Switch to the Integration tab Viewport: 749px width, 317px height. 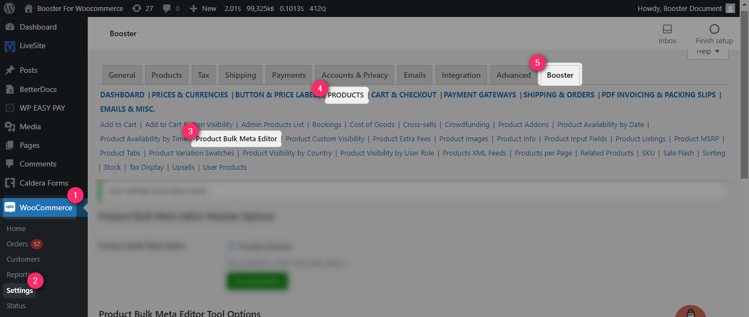[x=461, y=75]
